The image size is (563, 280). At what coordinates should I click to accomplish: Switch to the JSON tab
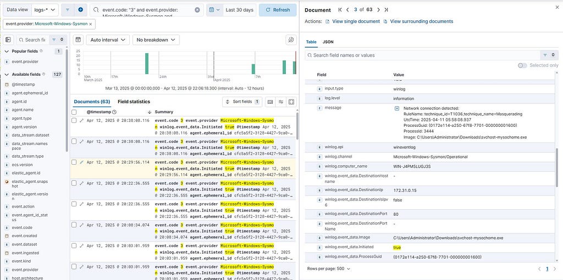point(328,42)
